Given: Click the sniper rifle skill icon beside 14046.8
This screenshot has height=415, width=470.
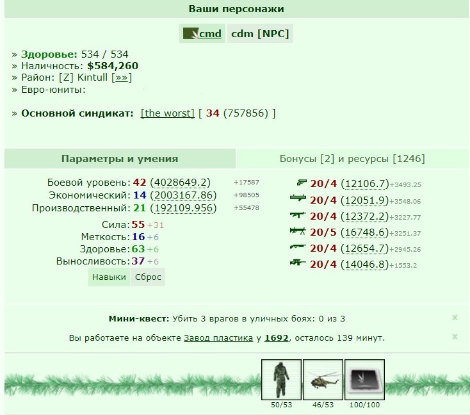Looking at the screenshot, I should [298, 263].
